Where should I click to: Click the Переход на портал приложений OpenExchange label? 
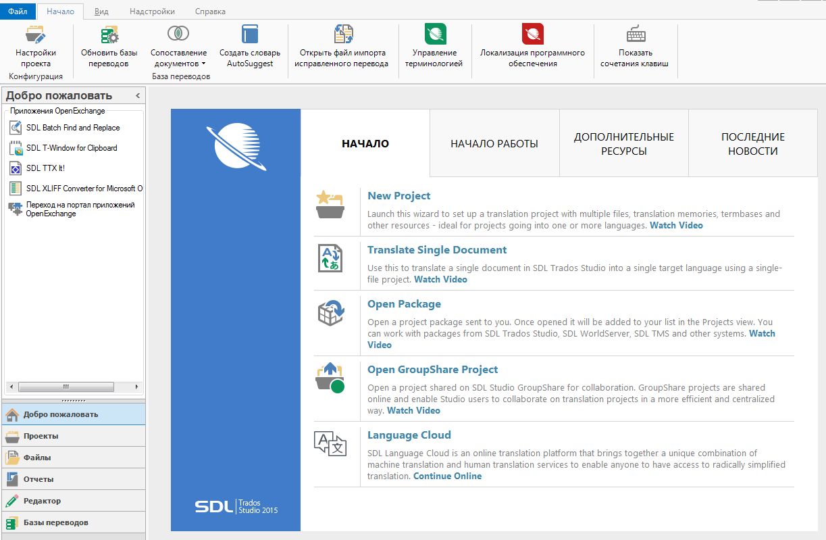click(x=80, y=209)
